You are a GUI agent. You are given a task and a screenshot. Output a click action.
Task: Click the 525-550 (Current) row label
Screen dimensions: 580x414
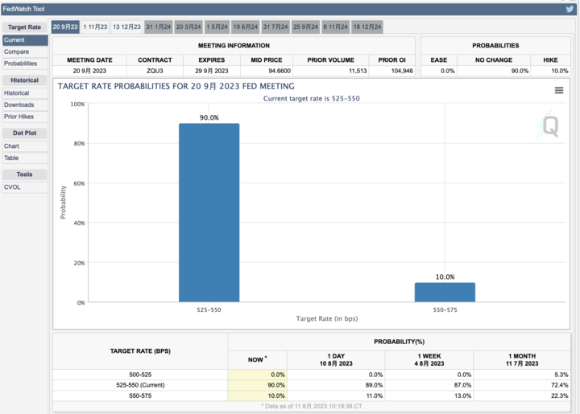(x=140, y=385)
